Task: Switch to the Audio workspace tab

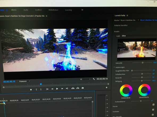Action: click(26, 10)
